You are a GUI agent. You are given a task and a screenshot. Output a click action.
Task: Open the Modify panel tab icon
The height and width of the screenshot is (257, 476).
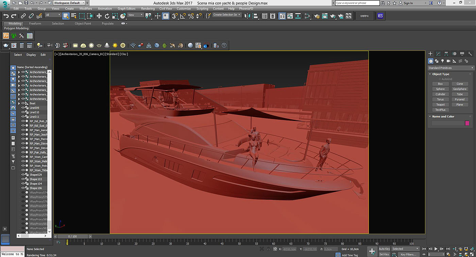[x=438, y=54]
